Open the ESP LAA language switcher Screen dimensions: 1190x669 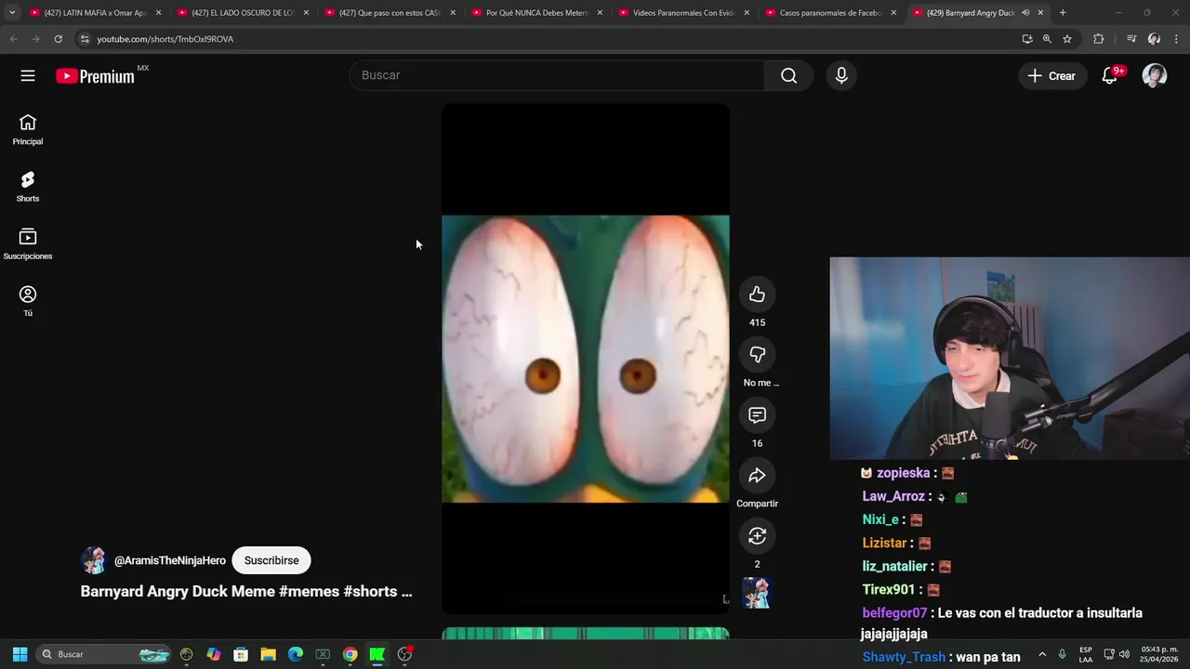tap(1086, 654)
